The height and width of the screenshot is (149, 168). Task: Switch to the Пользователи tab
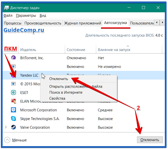[142, 23]
